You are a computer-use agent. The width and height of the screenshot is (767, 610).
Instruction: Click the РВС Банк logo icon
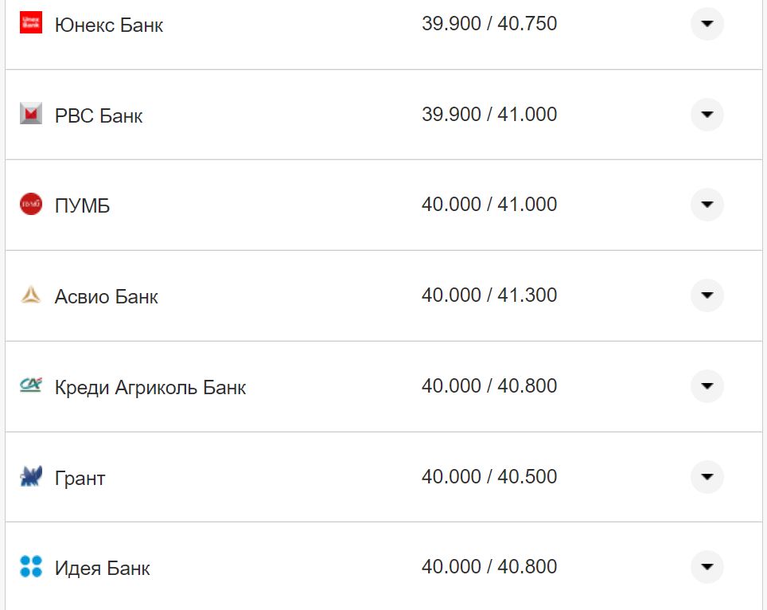[x=31, y=115]
